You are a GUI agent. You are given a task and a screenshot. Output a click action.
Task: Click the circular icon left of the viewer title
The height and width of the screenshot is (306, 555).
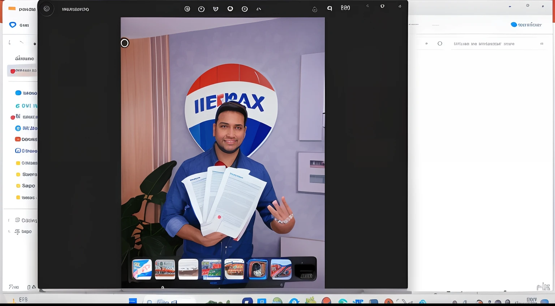(x=47, y=9)
